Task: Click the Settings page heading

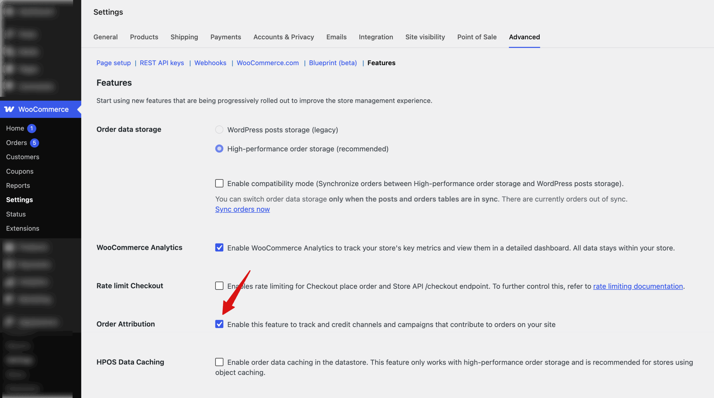Action: click(108, 12)
